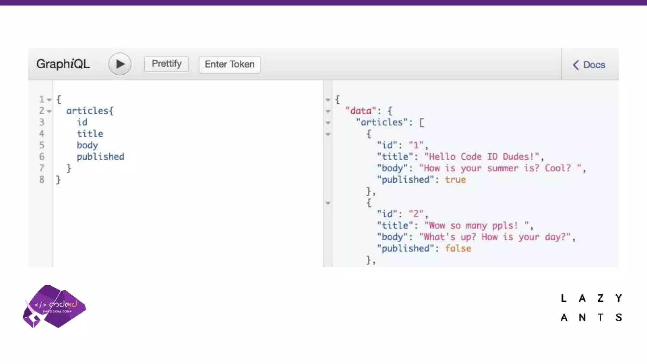This screenshot has height=364, width=647.
Task: Click the LAZY ANTS logo text
Action: [591, 307]
